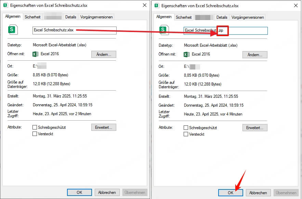302x199 pixels.
Task: Open Sicherheit tab in right dialog
Action: (184, 17)
